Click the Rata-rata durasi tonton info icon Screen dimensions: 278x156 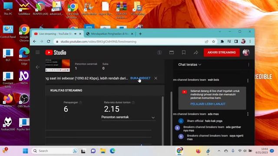click(133, 102)
